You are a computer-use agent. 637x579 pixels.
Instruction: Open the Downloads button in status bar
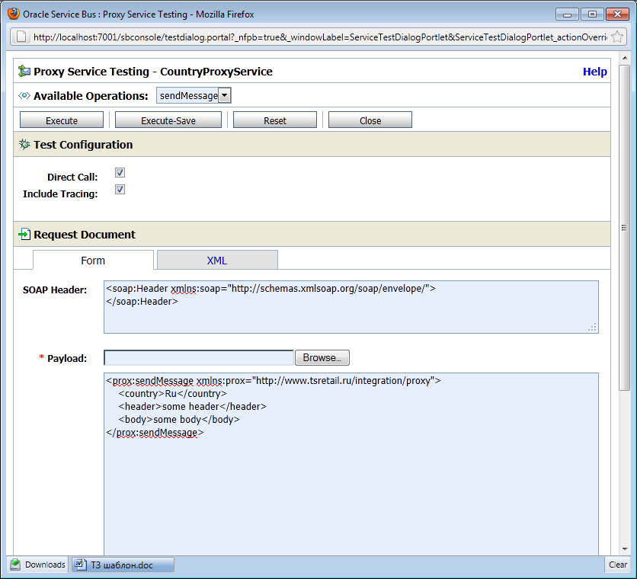coord(38,565)
